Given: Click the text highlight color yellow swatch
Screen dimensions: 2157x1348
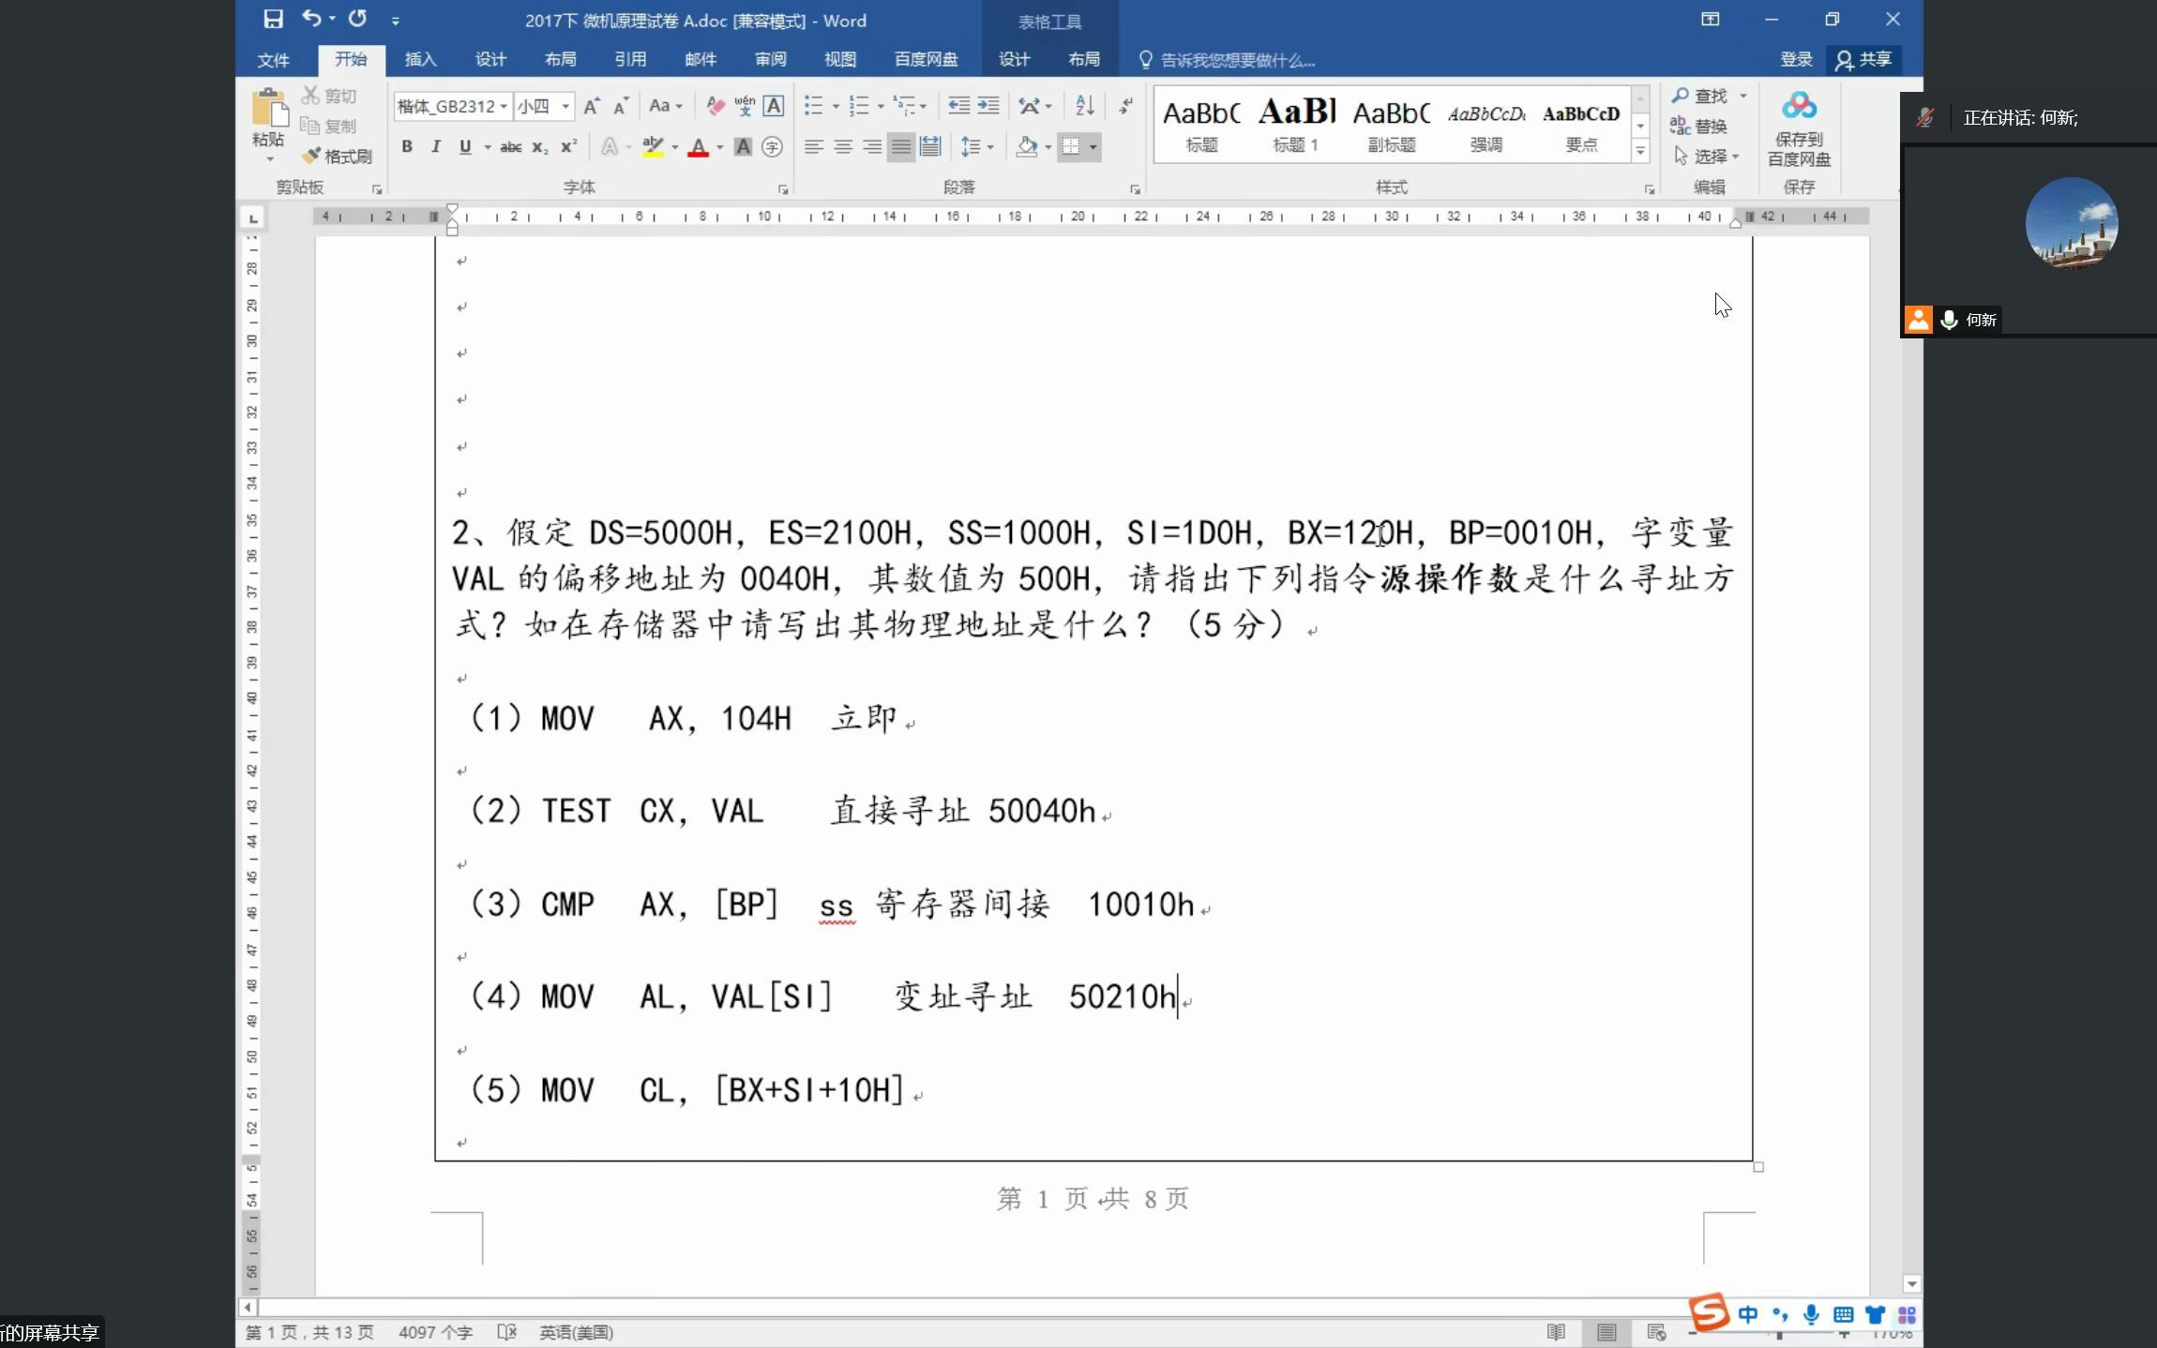Looking at the screenshot, I should tap(653, 147).
